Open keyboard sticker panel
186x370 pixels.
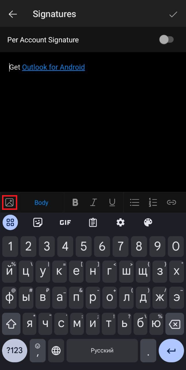[38, 222]
